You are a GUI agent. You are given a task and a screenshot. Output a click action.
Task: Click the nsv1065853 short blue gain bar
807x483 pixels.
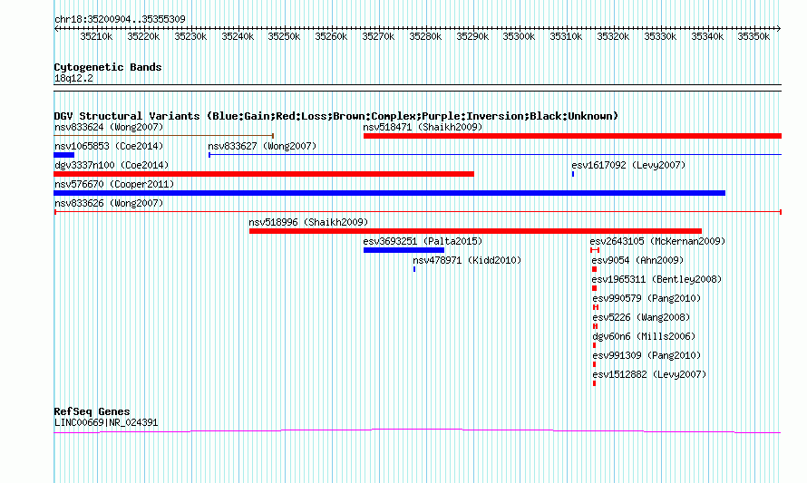(63, 155)
